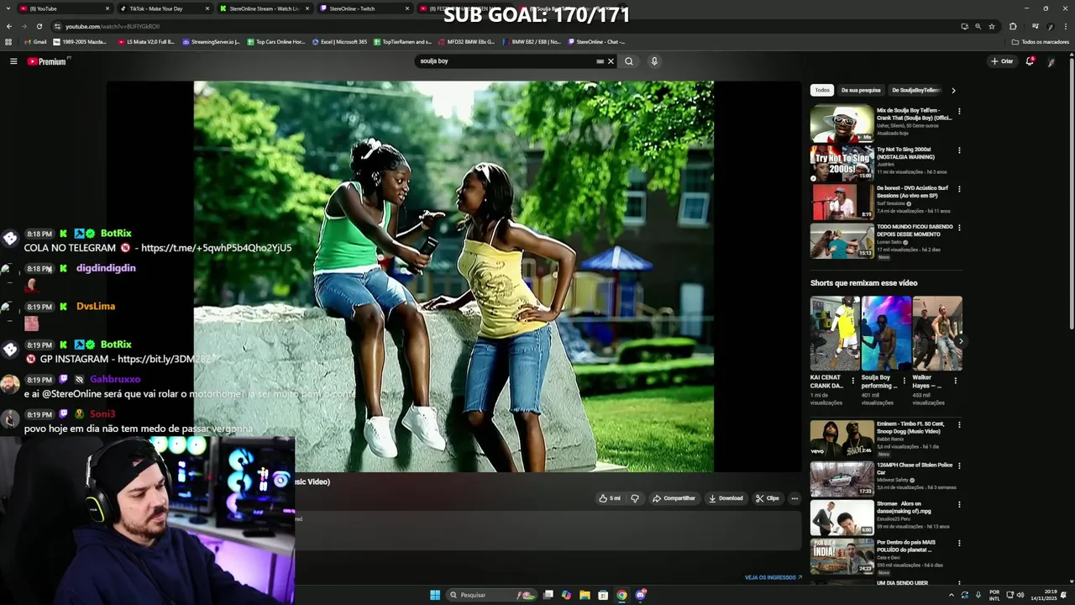The width and height of the screenshot is (1075, 605).
Task: Click the magnifier search button
Action: tap(628, 61)
